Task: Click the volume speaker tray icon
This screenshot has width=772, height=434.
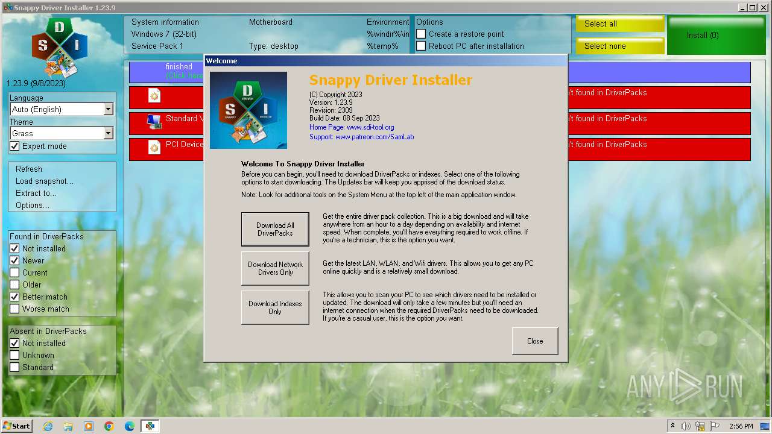Action: tap(686, 426)
